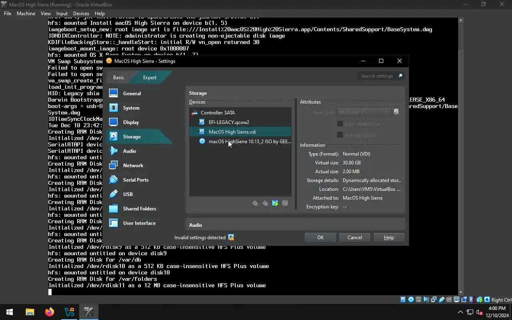The height and width of the screenshot is (320, 512).
Task: Click the keyboard capture status bar icon
Action: 487,300
